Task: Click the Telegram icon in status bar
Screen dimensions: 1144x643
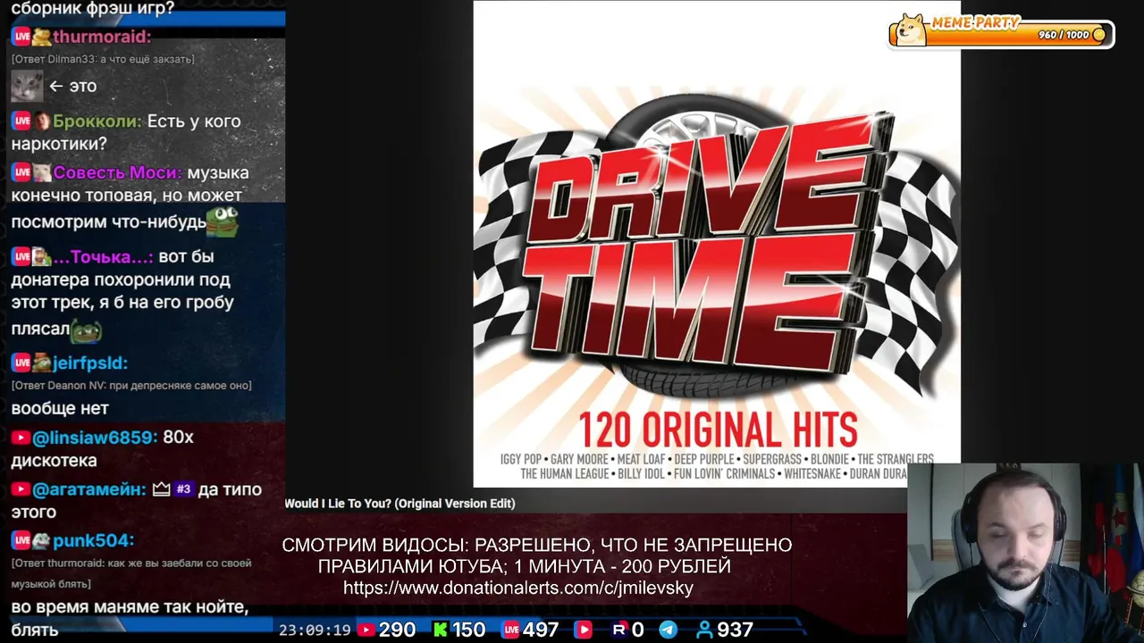Action: 669,630
